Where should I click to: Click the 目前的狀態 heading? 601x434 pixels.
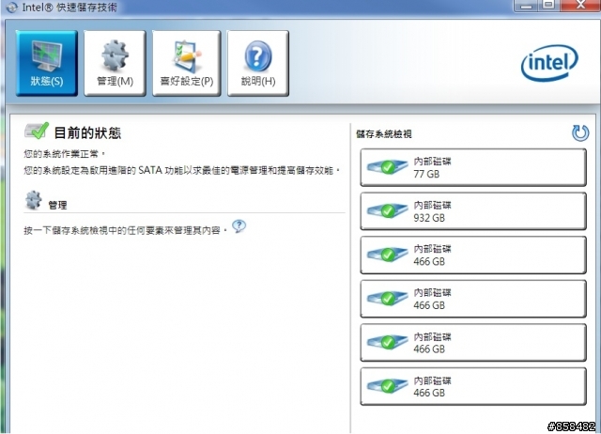(87, 133)
